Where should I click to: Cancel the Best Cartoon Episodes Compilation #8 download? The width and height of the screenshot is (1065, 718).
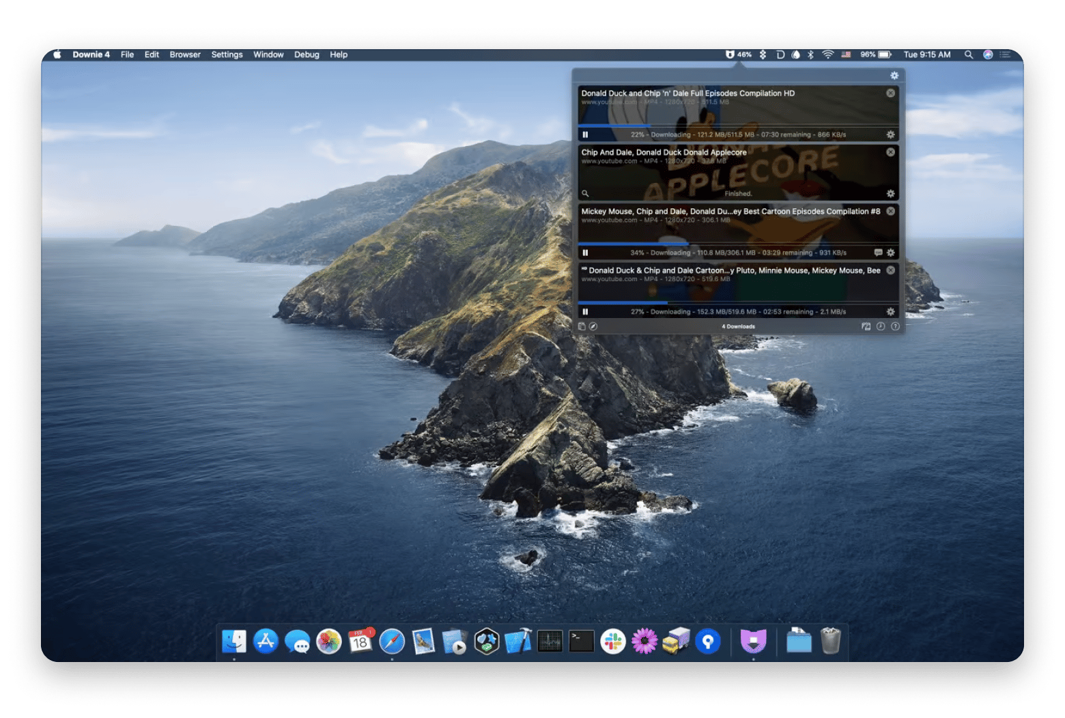pos(890,212)
